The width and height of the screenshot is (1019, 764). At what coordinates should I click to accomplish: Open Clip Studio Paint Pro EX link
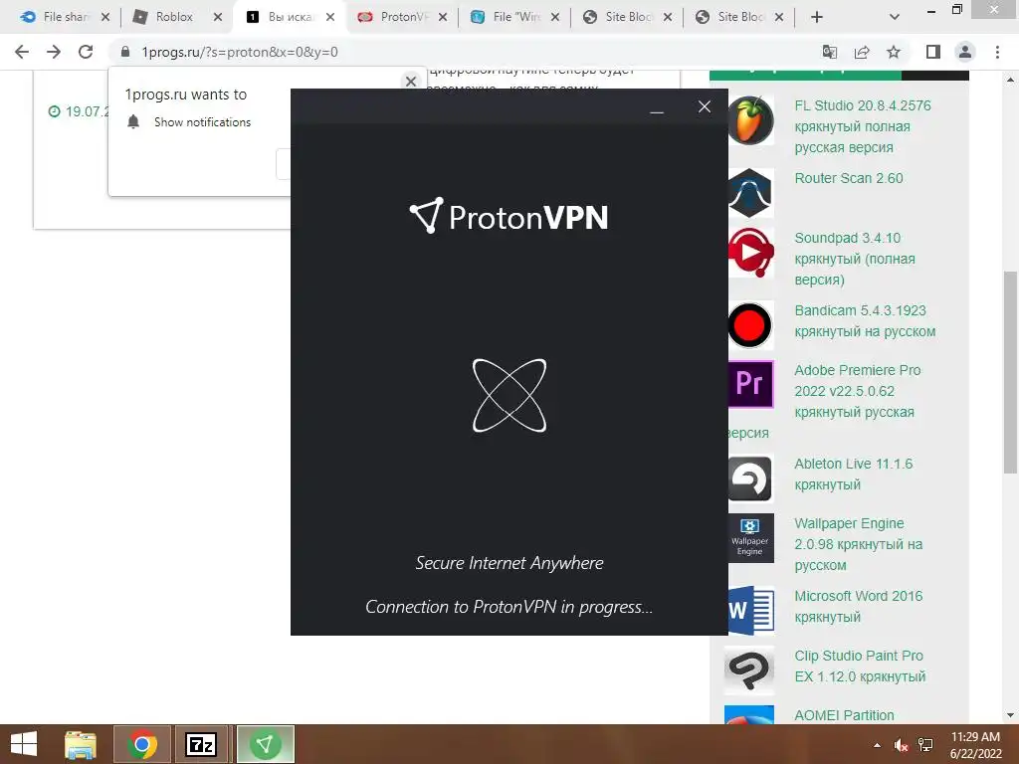coord(860,666)
